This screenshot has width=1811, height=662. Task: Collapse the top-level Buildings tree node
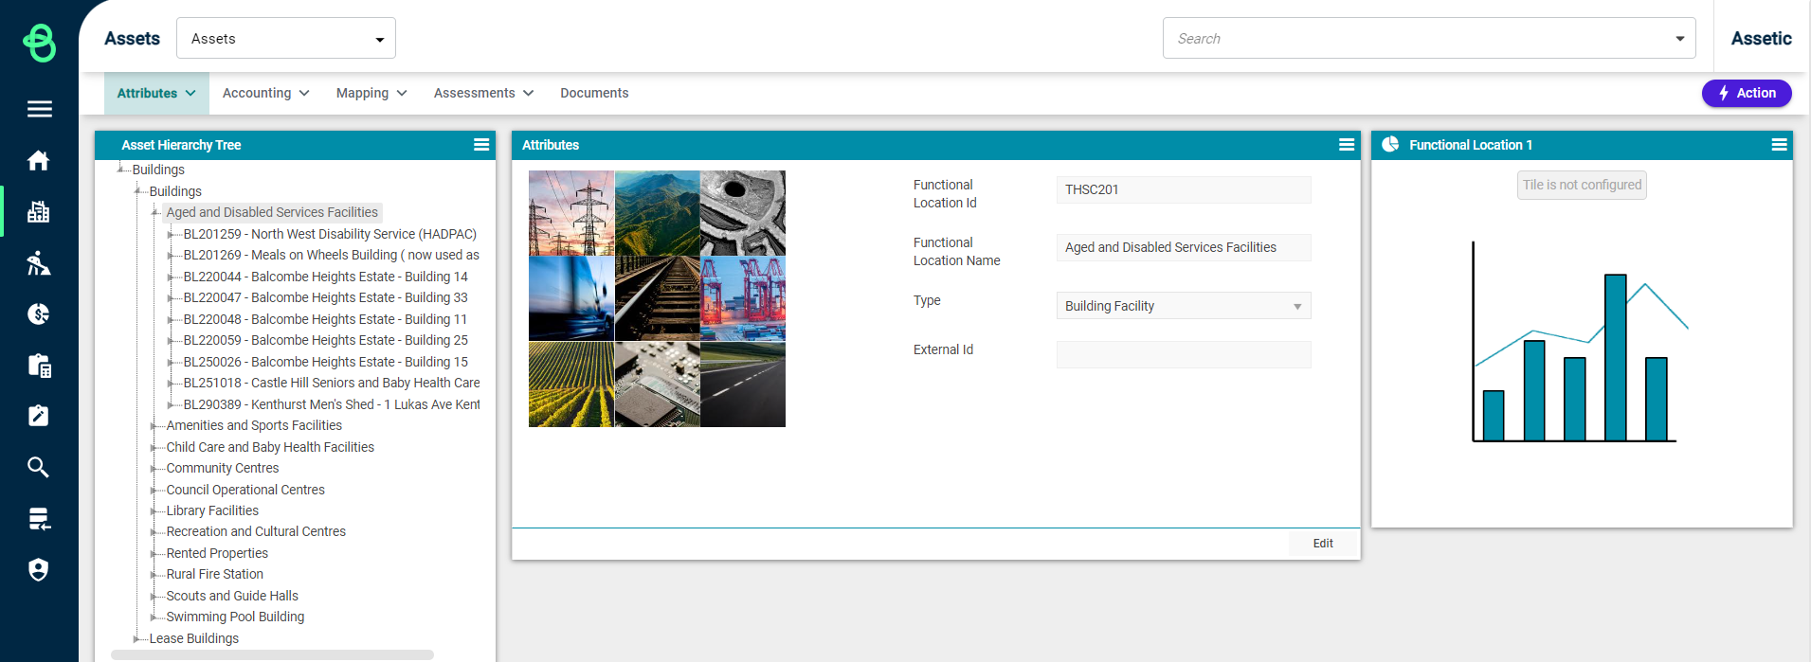click(x=121, y=170)
